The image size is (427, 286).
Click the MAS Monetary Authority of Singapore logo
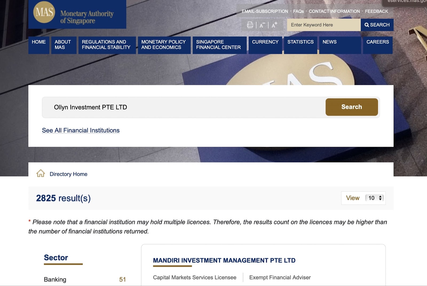click(x=77, y=14)
